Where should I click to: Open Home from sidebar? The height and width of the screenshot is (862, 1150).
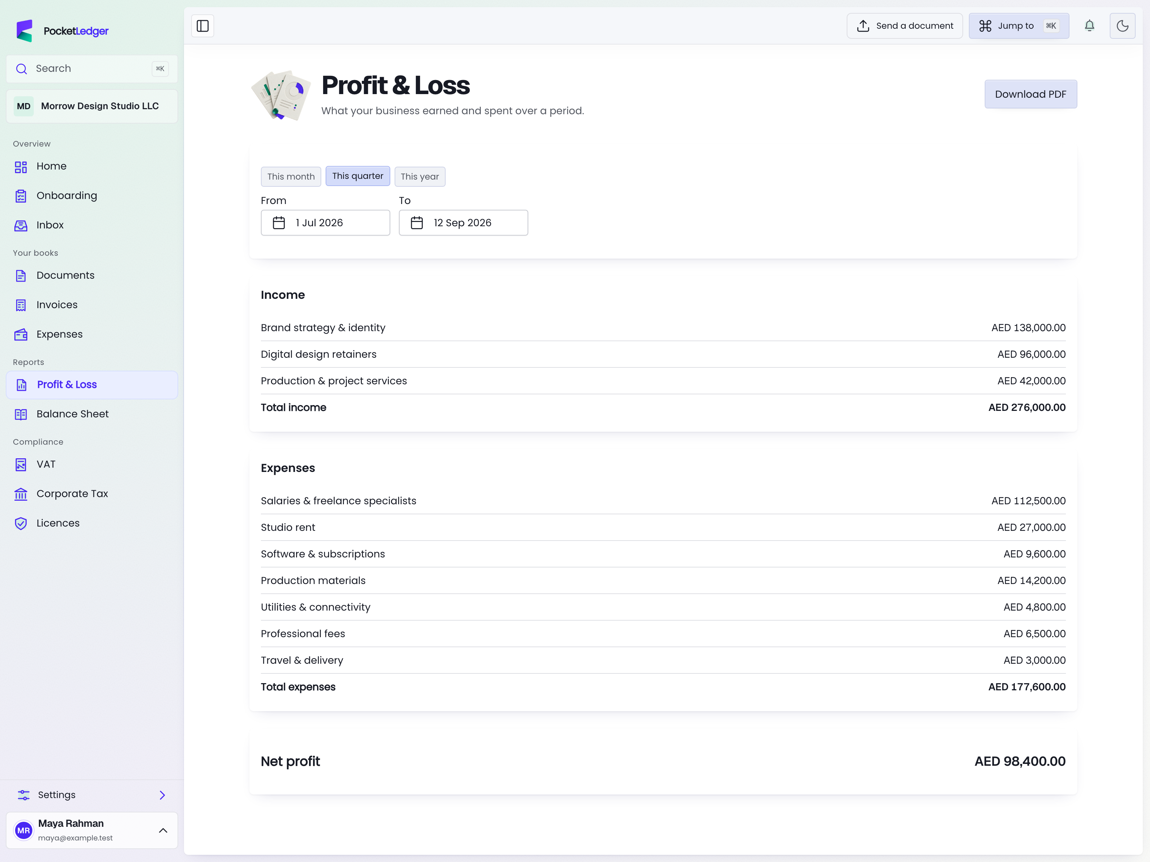(92, 166)
